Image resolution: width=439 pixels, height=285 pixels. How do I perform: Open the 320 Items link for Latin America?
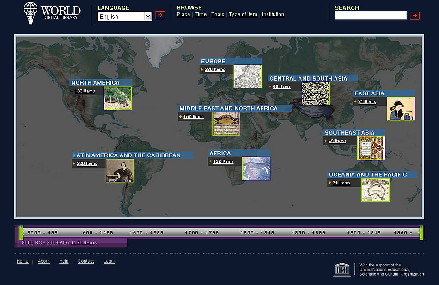click(x=87, y=163)
